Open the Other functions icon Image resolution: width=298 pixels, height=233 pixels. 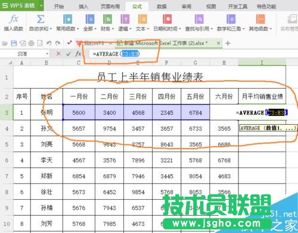click(260, 19)
